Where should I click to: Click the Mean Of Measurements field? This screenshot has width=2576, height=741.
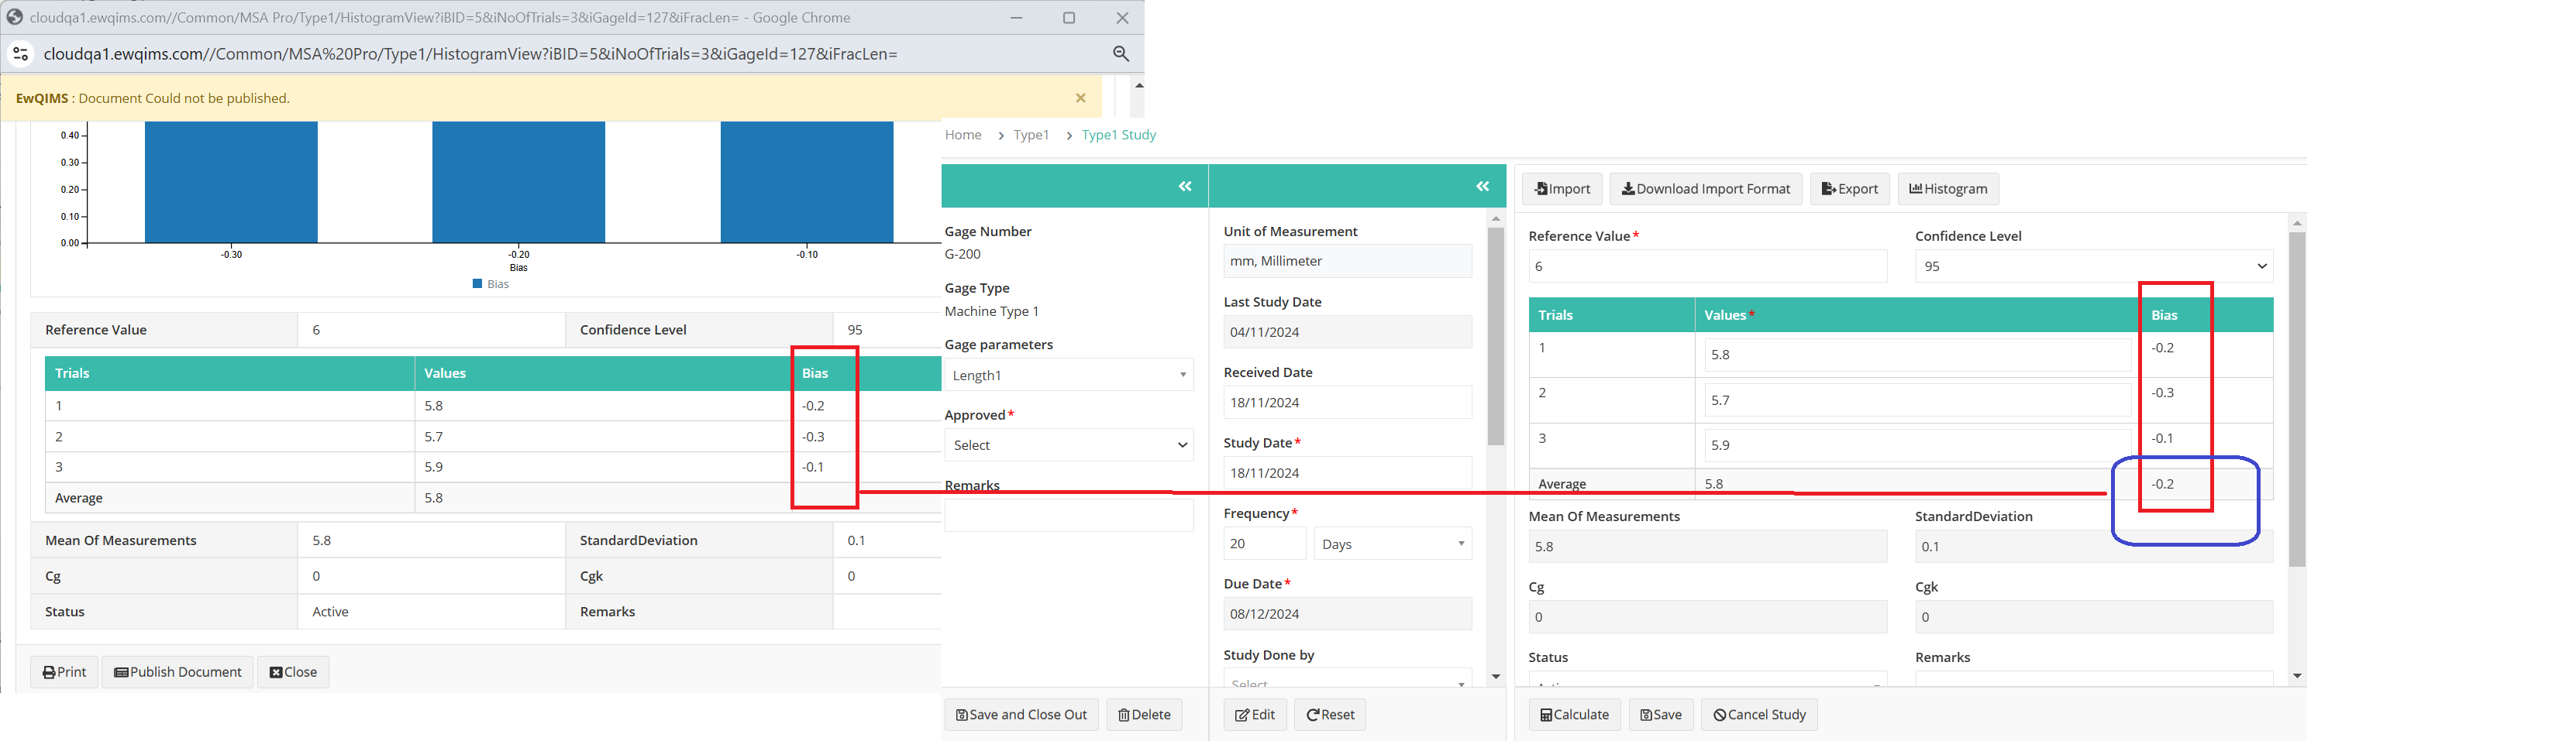pyautogui.click(x=1708, y=546)
